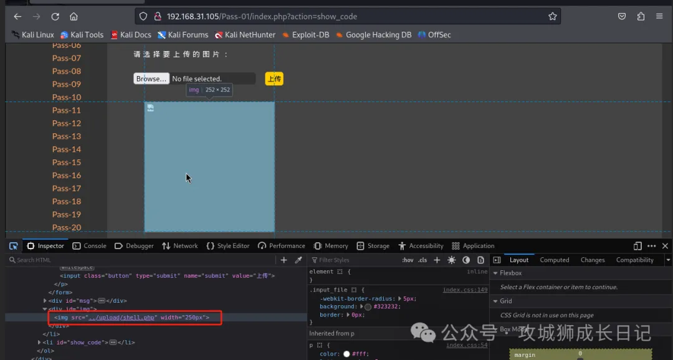The height and width of the screenshot is (360, 673).
Task: Expand the li id="show_code" node
Action: 40,342
